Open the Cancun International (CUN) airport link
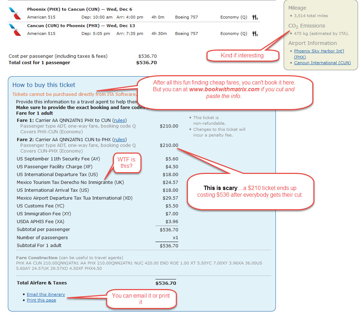This screenshot has width=363, height=314. [x=322, y=63]
